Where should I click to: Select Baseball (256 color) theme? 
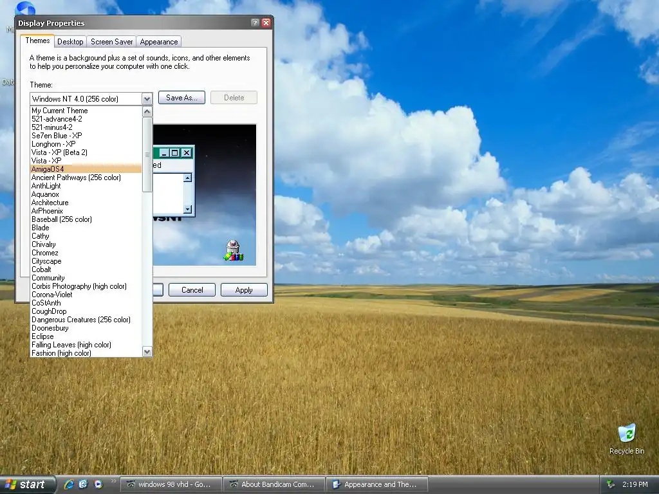86,219
